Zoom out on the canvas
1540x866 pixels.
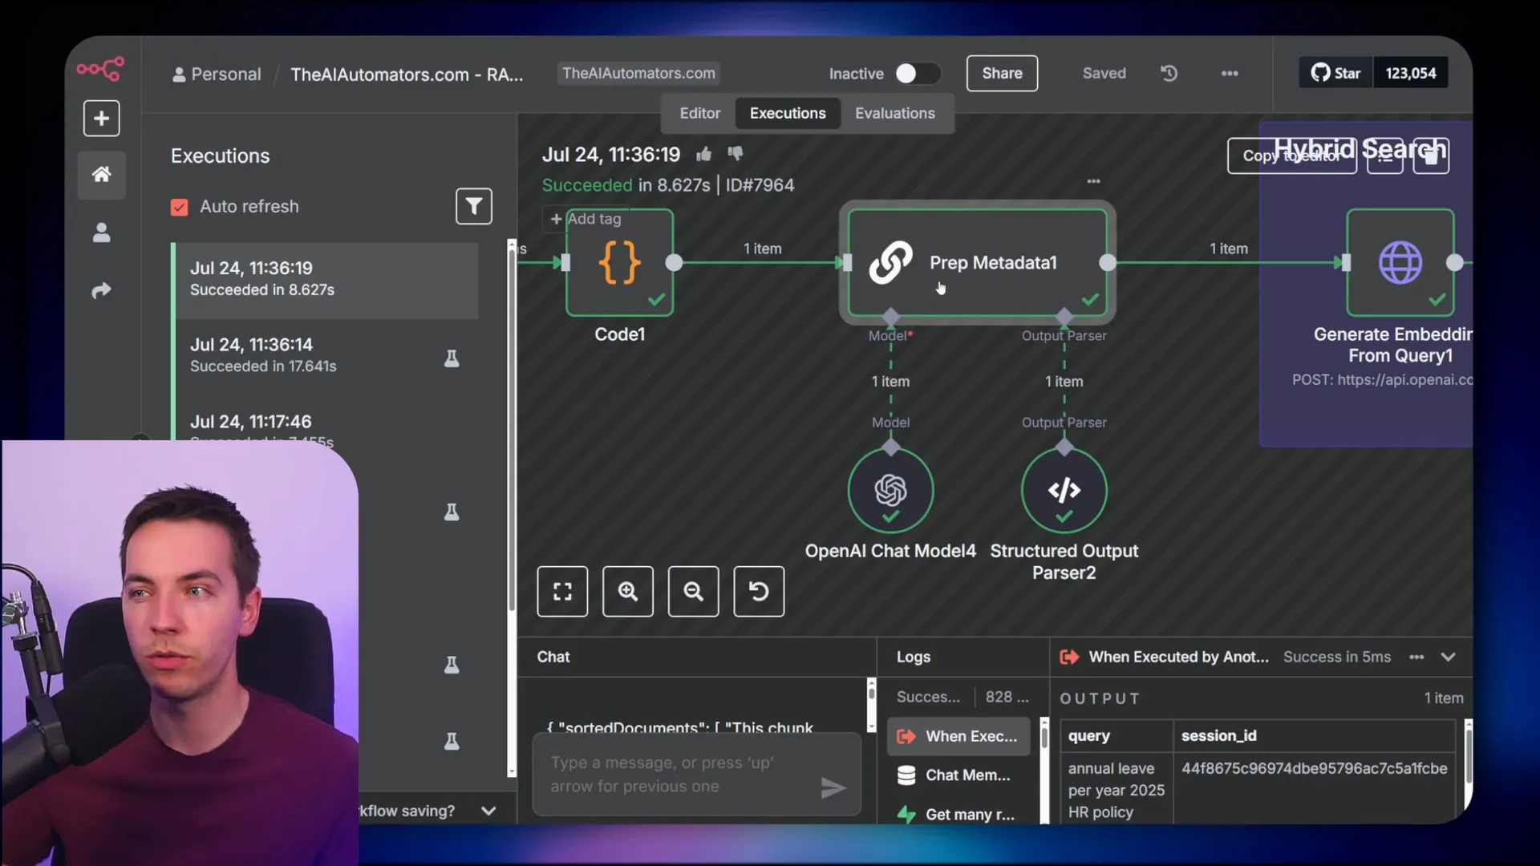click(x=694, y=592)
